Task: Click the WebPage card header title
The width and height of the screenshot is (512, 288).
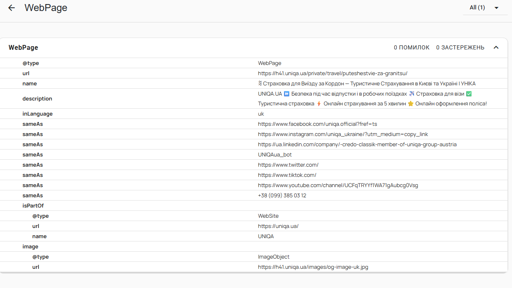Action: pos(23,47)
